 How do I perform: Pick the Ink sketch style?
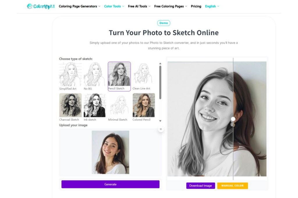[95, 105]
